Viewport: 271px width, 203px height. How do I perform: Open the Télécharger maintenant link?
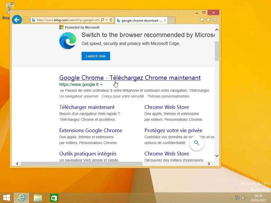click(87, 107)
